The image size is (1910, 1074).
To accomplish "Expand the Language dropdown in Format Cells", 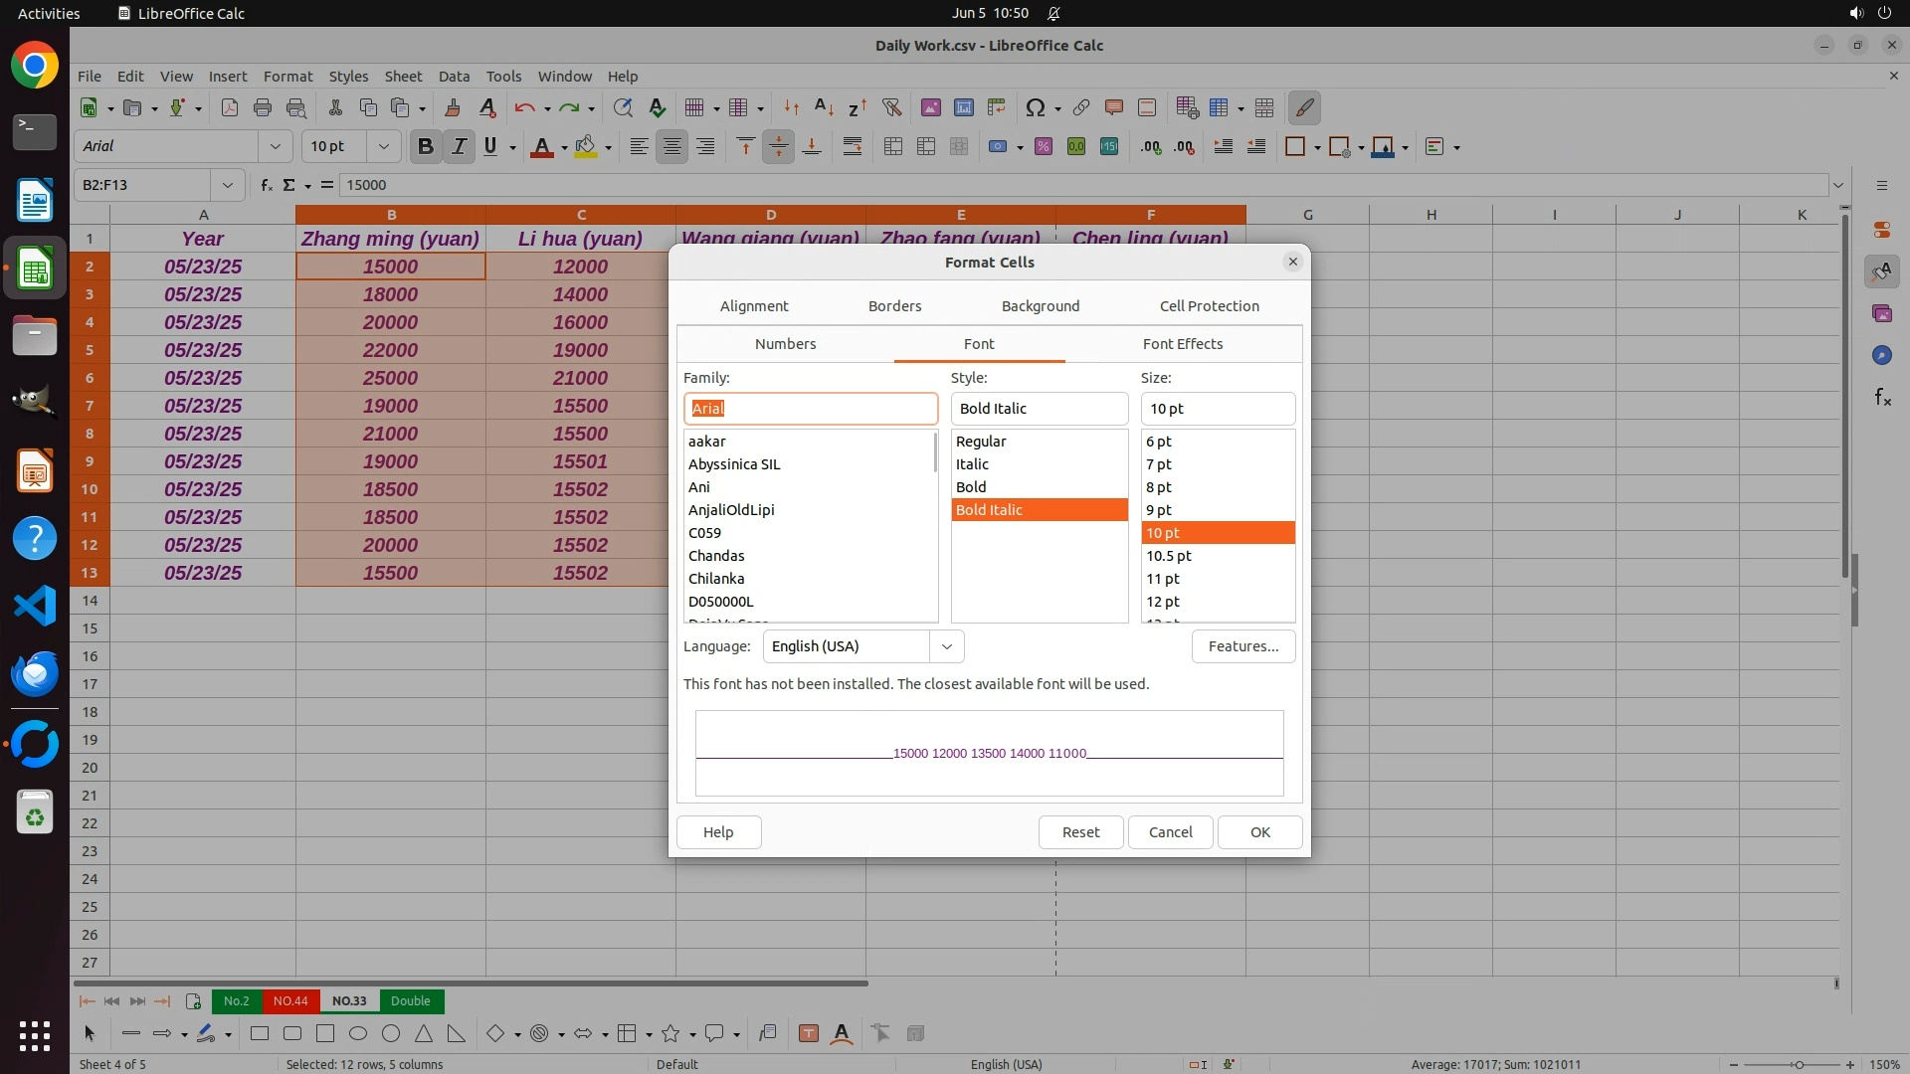I will coord(946,646).
